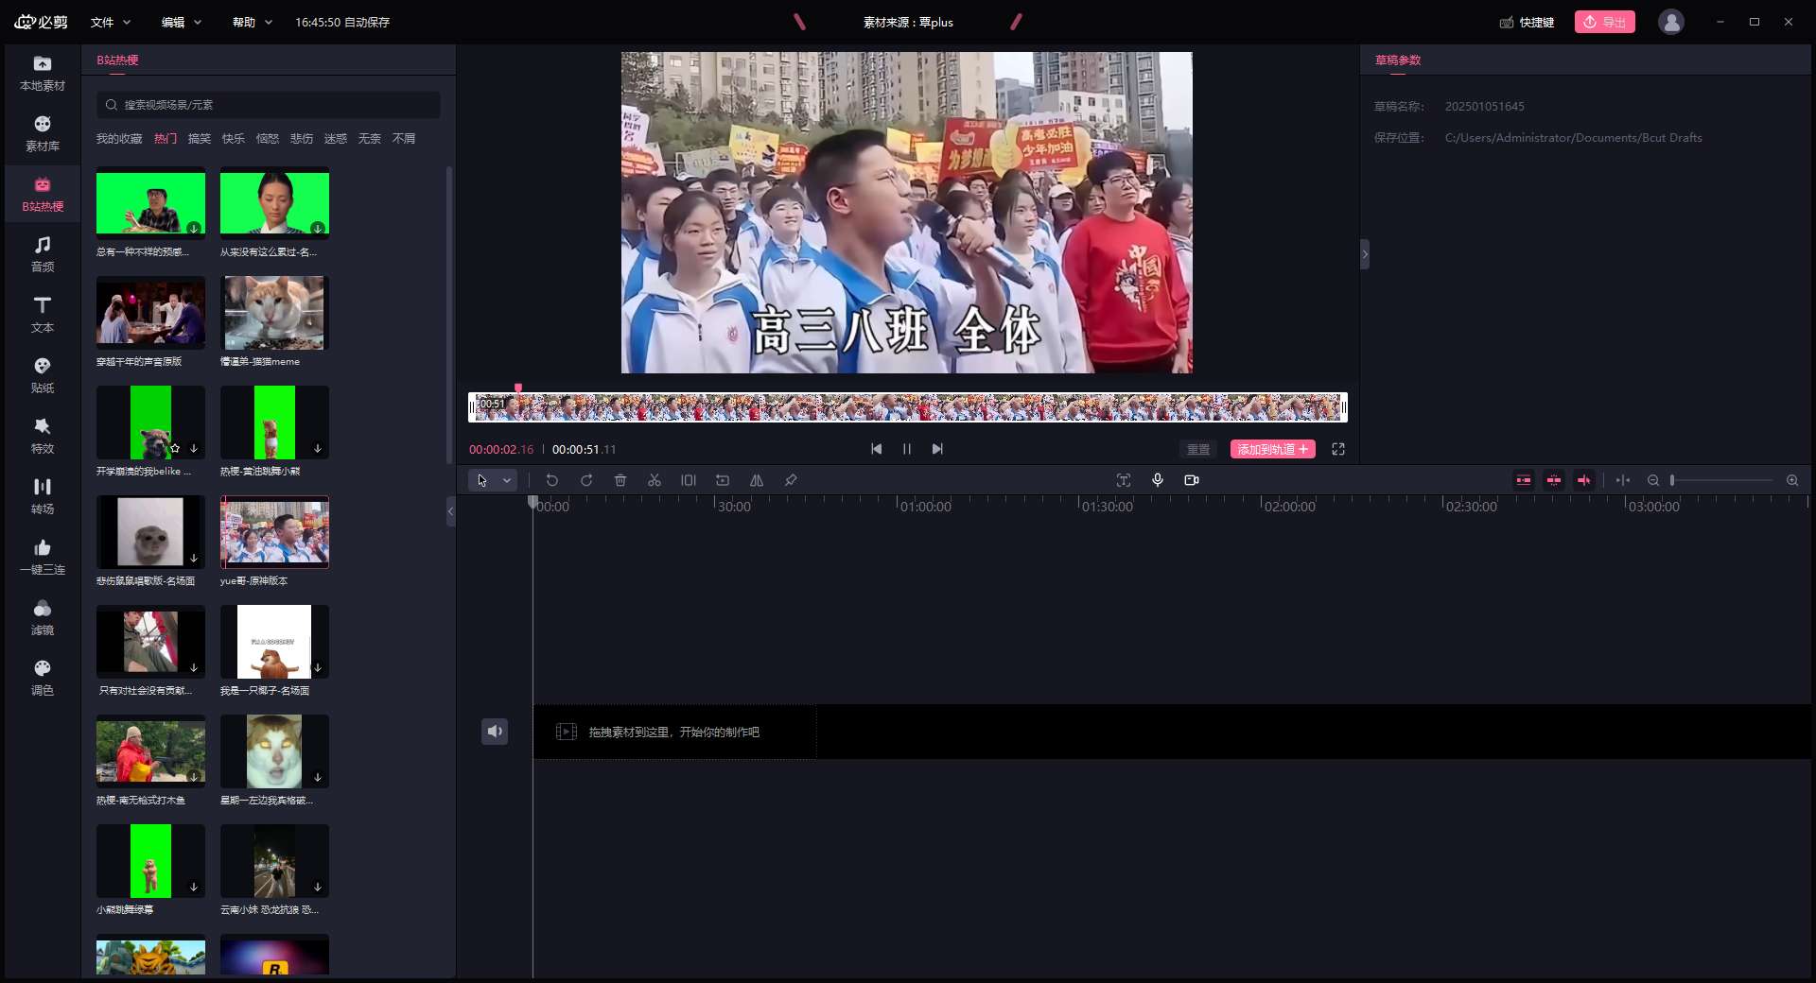Open the 帮助 help menu
The image size is (1816, 983).
tap(253, 22)
